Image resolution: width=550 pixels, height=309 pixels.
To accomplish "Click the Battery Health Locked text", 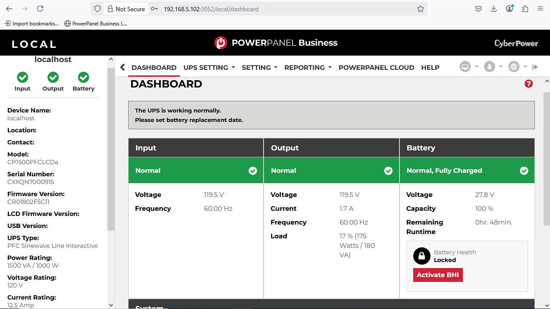I will 445,260.
